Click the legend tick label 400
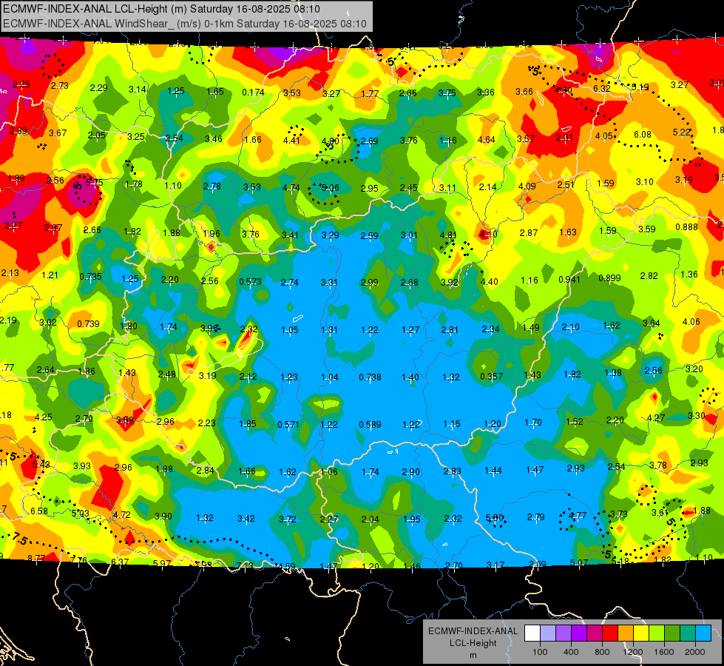The height and width of the screenshot is (666, 724). coord(571,652)
